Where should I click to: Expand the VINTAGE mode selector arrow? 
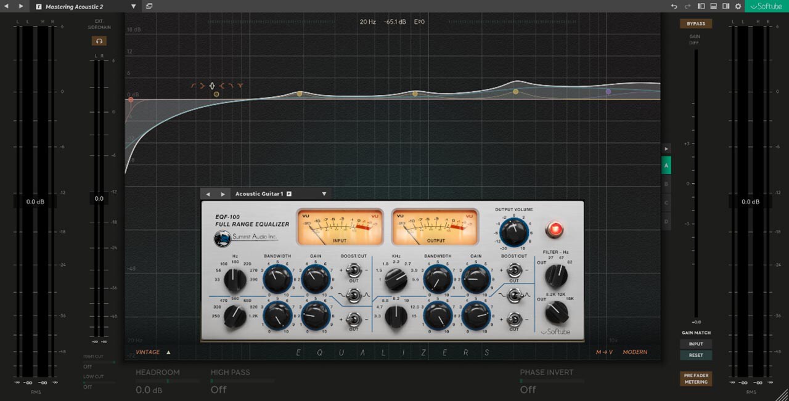[168, 352]
